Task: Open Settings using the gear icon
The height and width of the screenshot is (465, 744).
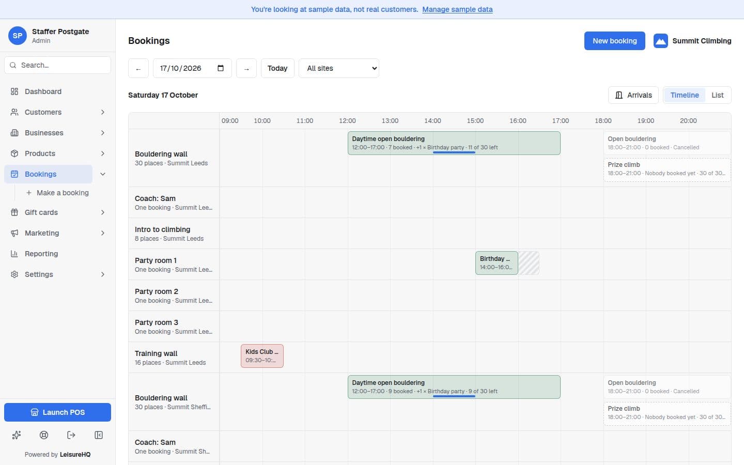Action: 14,274
